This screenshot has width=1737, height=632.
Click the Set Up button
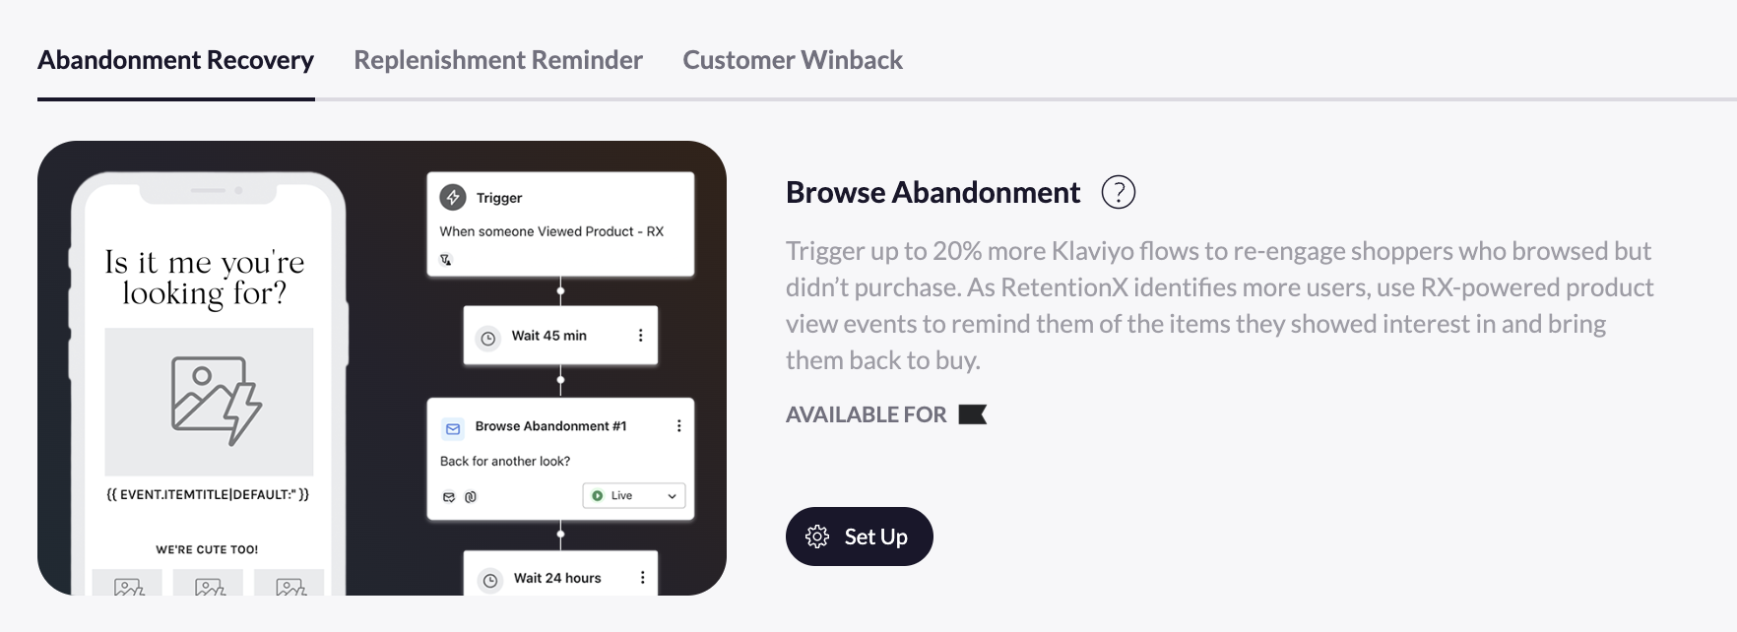859,536
